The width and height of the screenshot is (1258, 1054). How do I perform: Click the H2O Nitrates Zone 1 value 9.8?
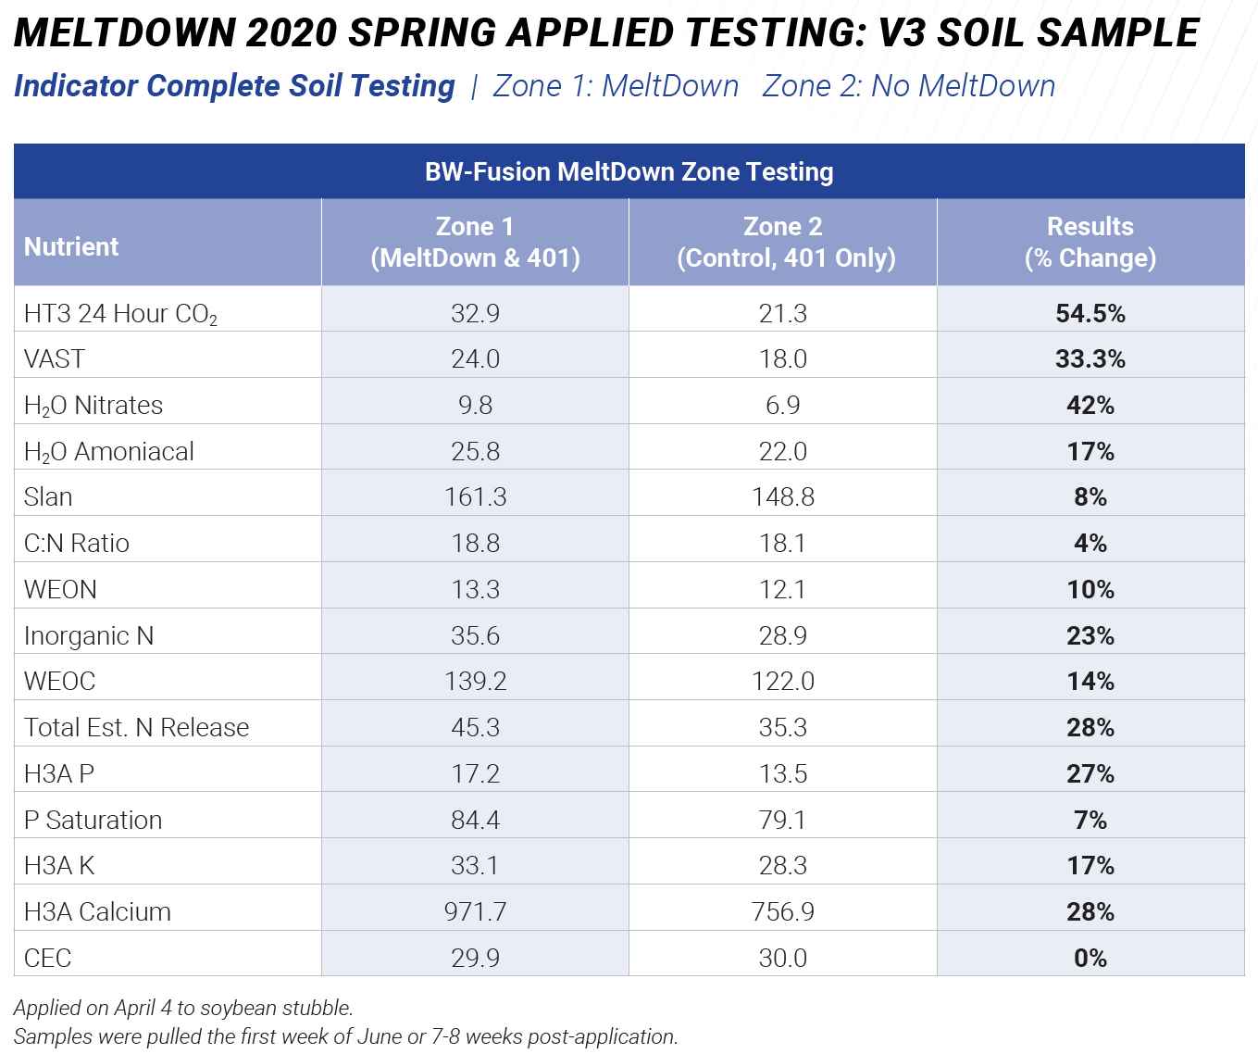pos(475,405)
